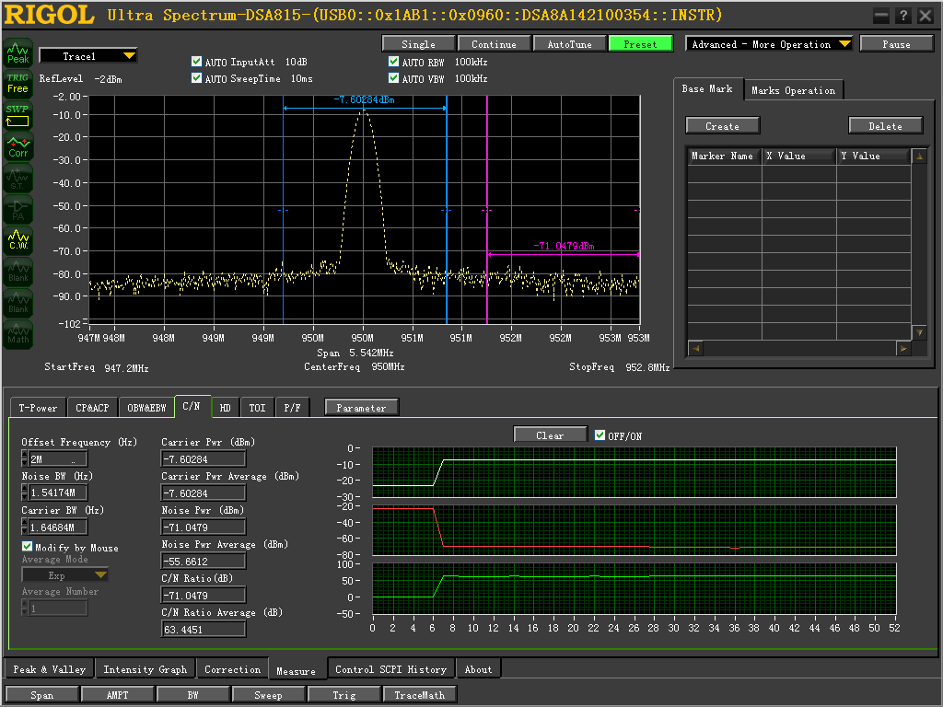Viewport: 943px width, 707px height.
Task: Toggle the OFF/ON chart checkbox
Action: pyautogui.click(x=600, y=435)
